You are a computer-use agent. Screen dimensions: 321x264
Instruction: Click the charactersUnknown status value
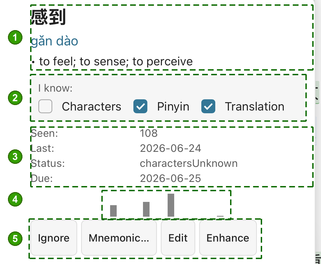(189, 164)
